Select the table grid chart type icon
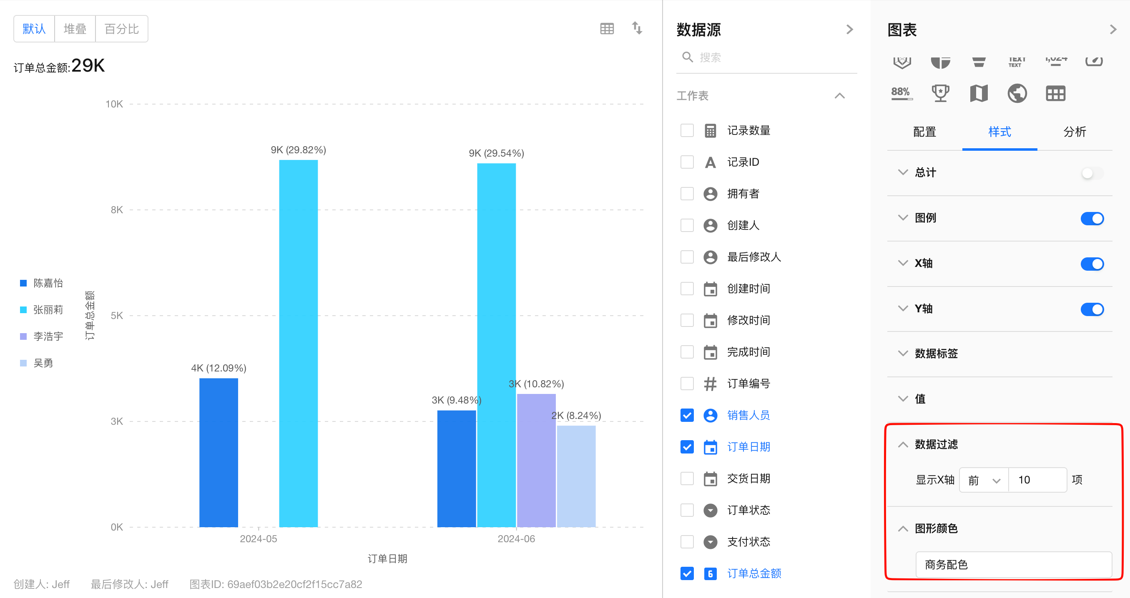This screenshot has height=598, width=1130. click(x=1055, y=93)
